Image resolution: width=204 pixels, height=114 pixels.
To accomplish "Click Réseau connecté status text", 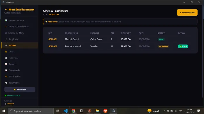I will pyautogui.click(x=14, y=95).
